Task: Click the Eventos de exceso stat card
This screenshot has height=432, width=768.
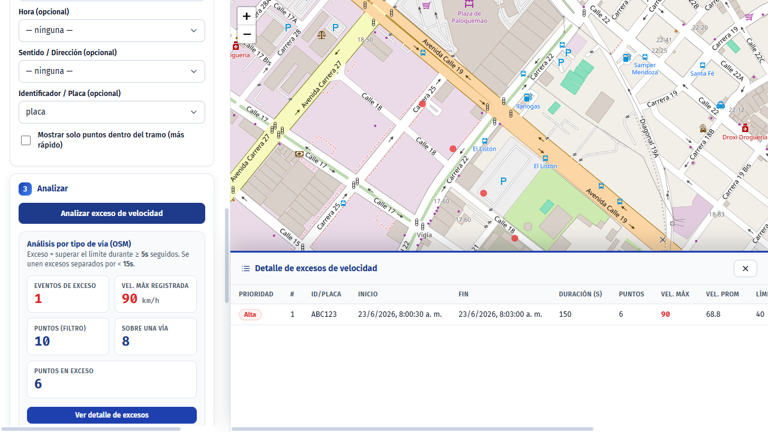Action: click(x=68, y=294)
